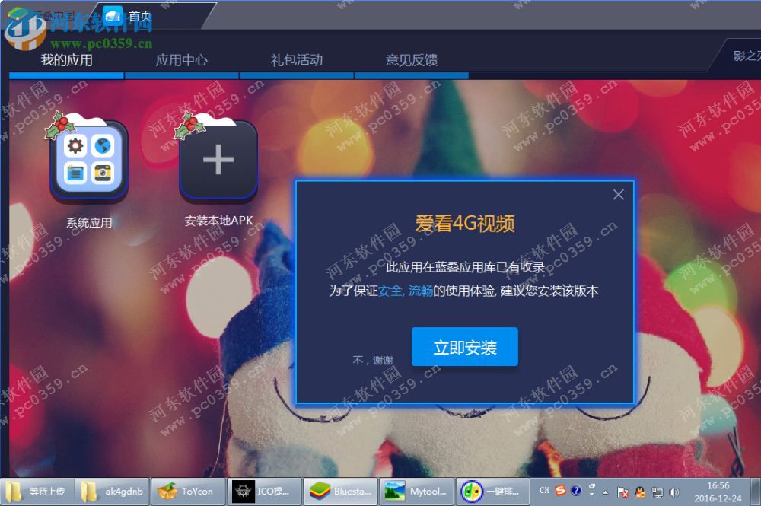Click the blue question-mark tray icon
The width and height of the screenshot is (761, 506).
tap(576, 491)
